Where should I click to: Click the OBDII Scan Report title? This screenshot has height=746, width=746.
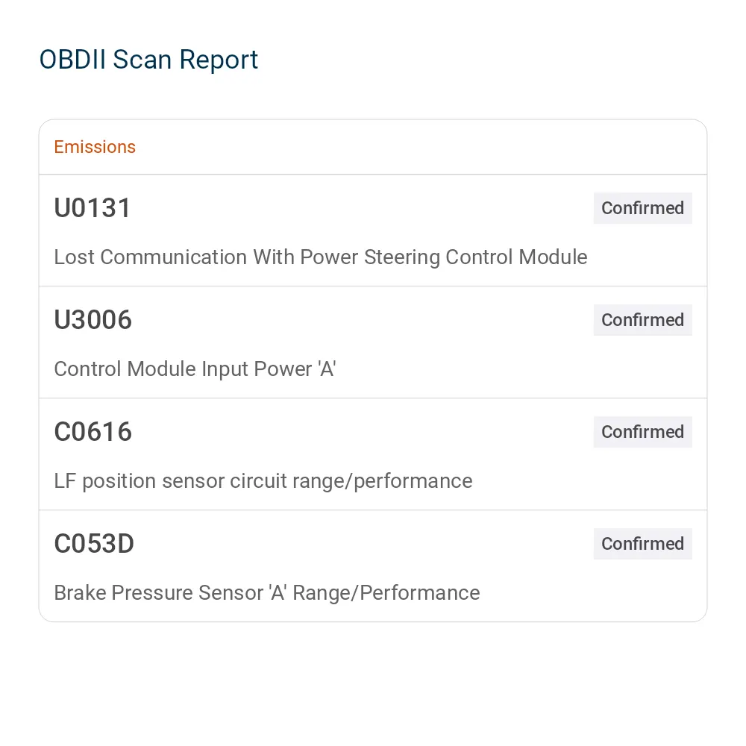(148, 60)
